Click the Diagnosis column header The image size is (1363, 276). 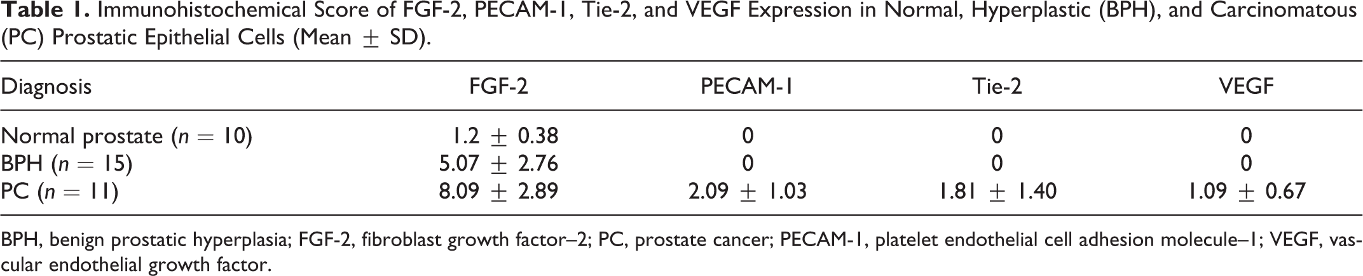pos(46,88)
